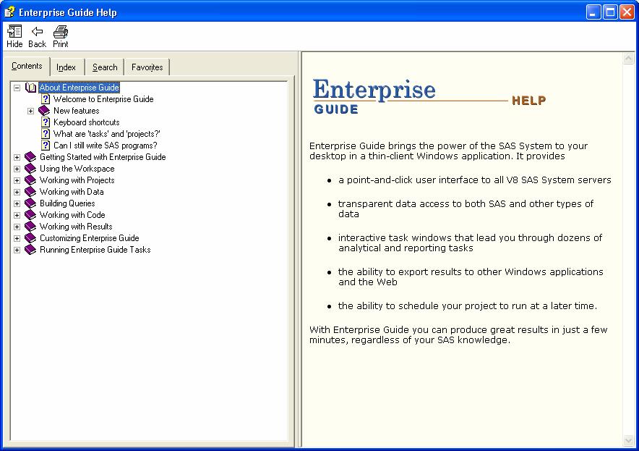Click the help pane scroll down arrow
This screenshot has width=639, height=451.
[x=628, y=441]
